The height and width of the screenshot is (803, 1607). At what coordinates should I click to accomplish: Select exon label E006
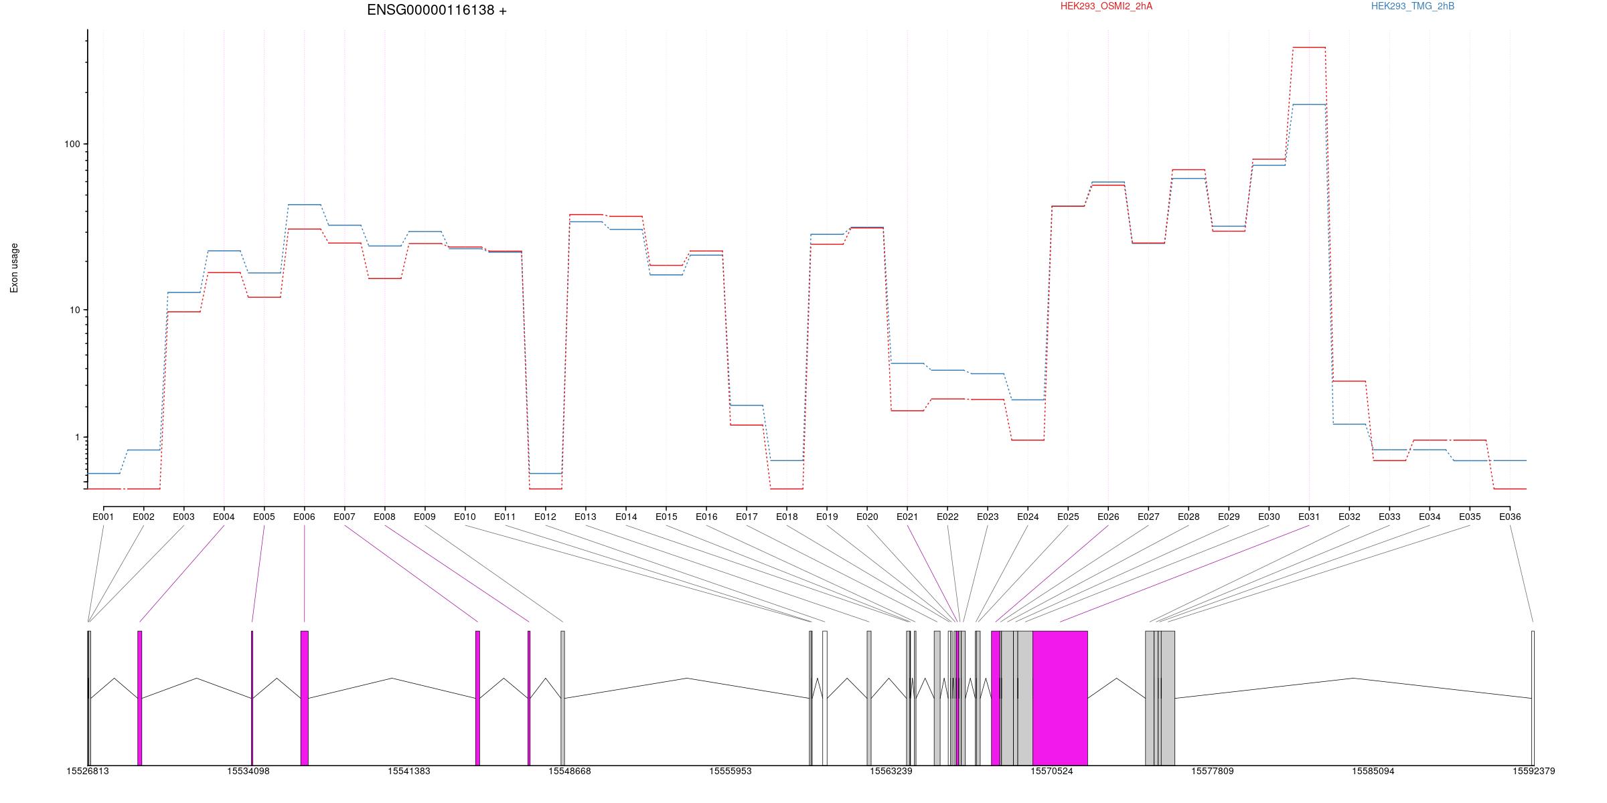click(304, 517)
